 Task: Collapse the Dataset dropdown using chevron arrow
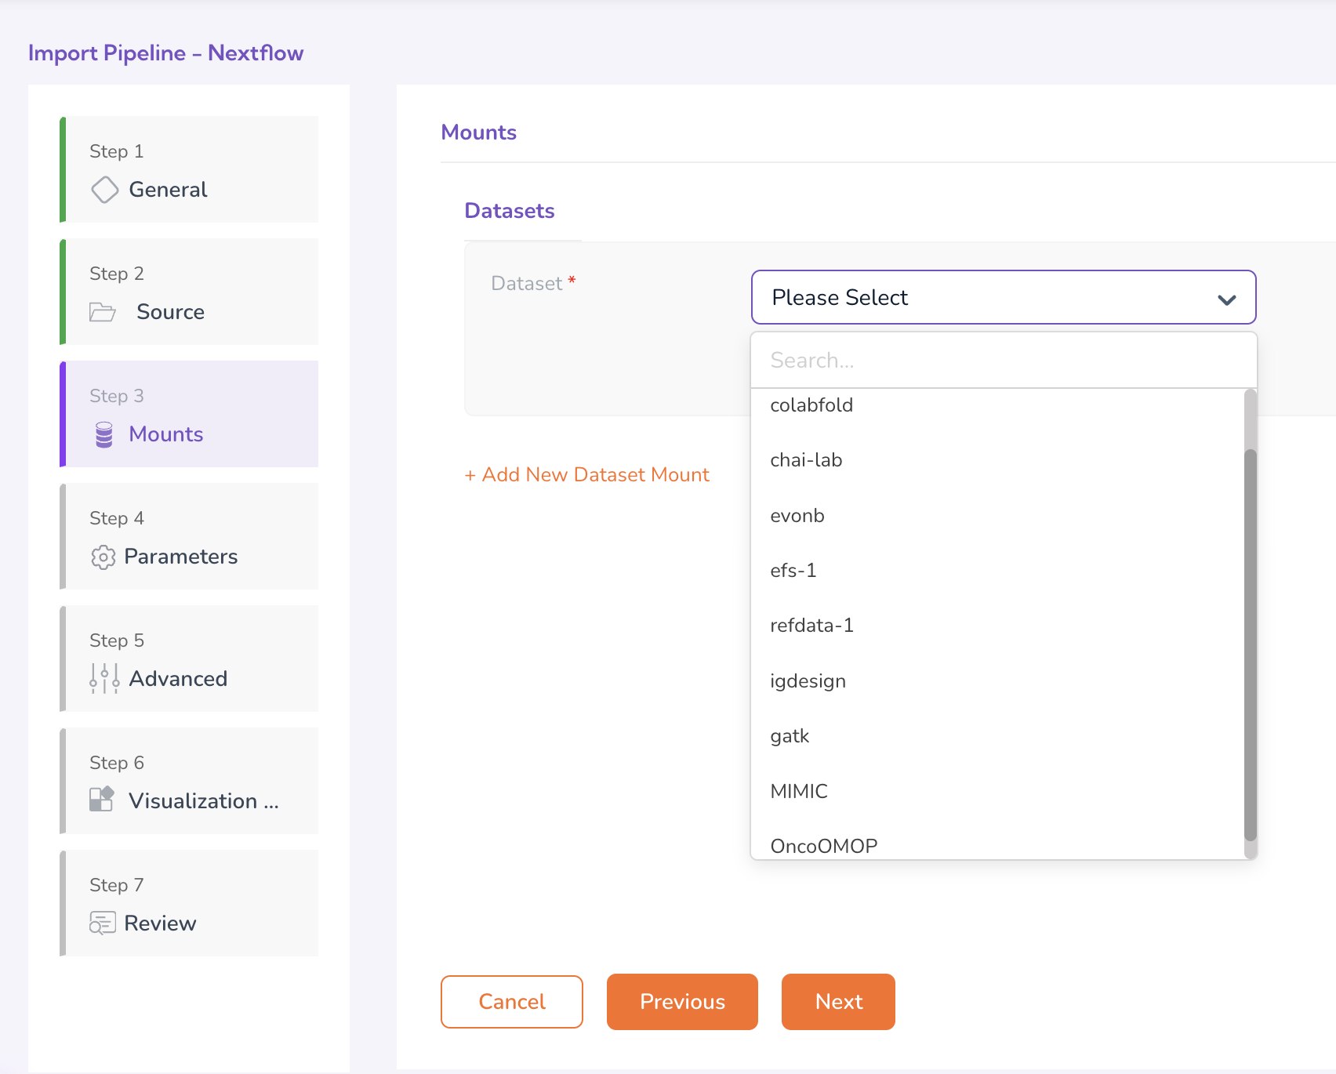(x=1226, y=299)
